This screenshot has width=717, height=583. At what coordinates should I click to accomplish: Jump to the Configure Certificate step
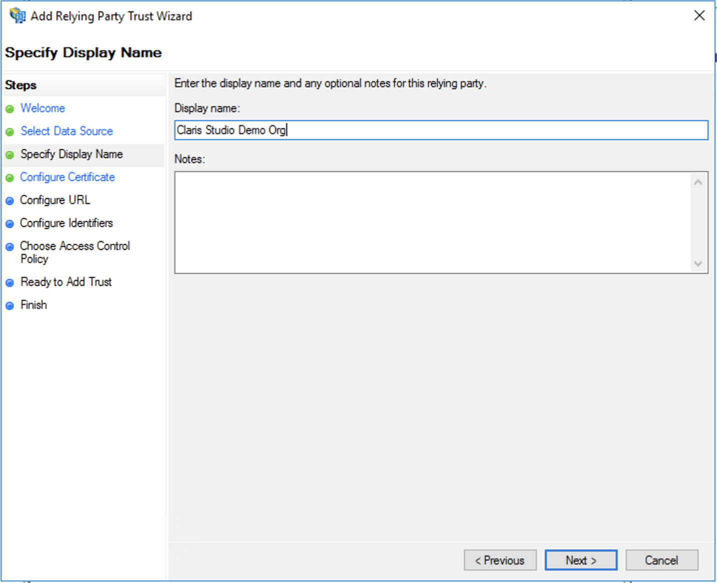click(x=67, y=177)
